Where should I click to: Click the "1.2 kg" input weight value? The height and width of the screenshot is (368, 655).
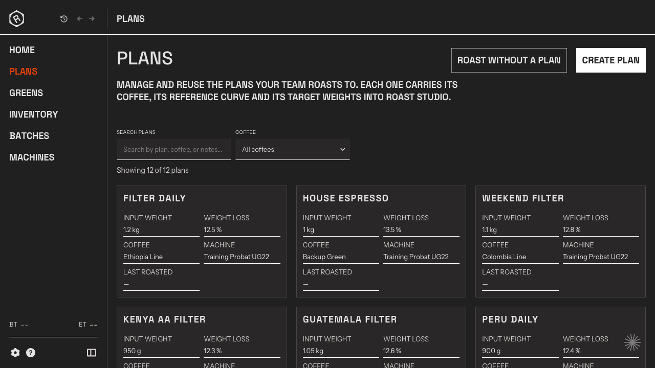coord(131,230)
